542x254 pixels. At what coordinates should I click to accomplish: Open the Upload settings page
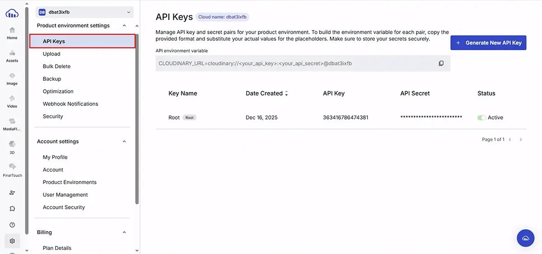(x=51, y=54)
